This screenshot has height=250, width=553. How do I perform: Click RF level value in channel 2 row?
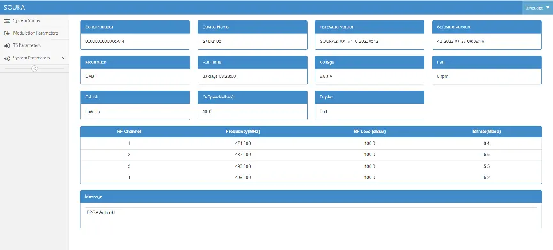click(x=370, y=155)
